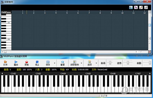
Task: Toggle repeat with the 重复 button
Action: (62, 63)
